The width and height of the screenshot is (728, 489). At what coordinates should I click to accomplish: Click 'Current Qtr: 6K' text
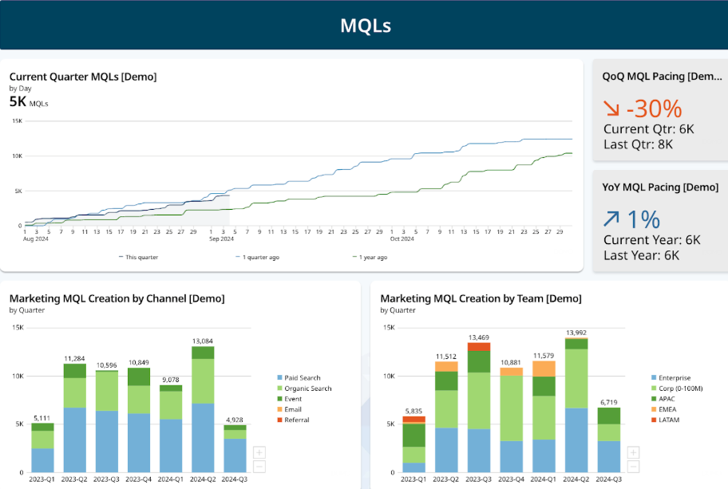pos(649,129)
